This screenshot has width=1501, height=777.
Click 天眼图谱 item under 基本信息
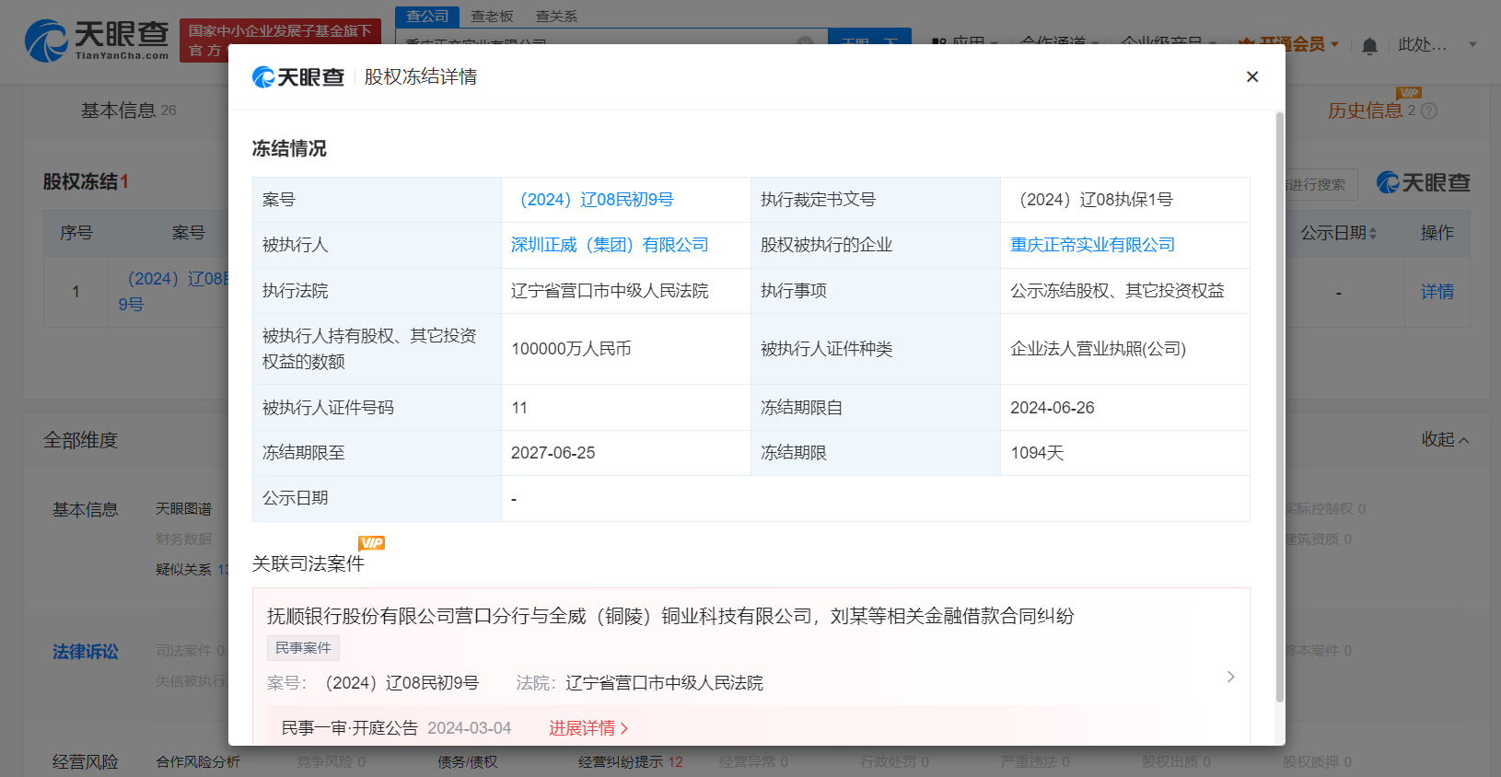click(x=183, y=509)
